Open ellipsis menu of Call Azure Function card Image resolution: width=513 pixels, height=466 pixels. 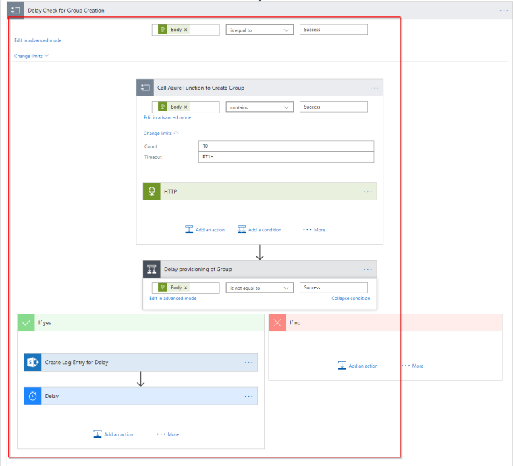click(374, 88)
